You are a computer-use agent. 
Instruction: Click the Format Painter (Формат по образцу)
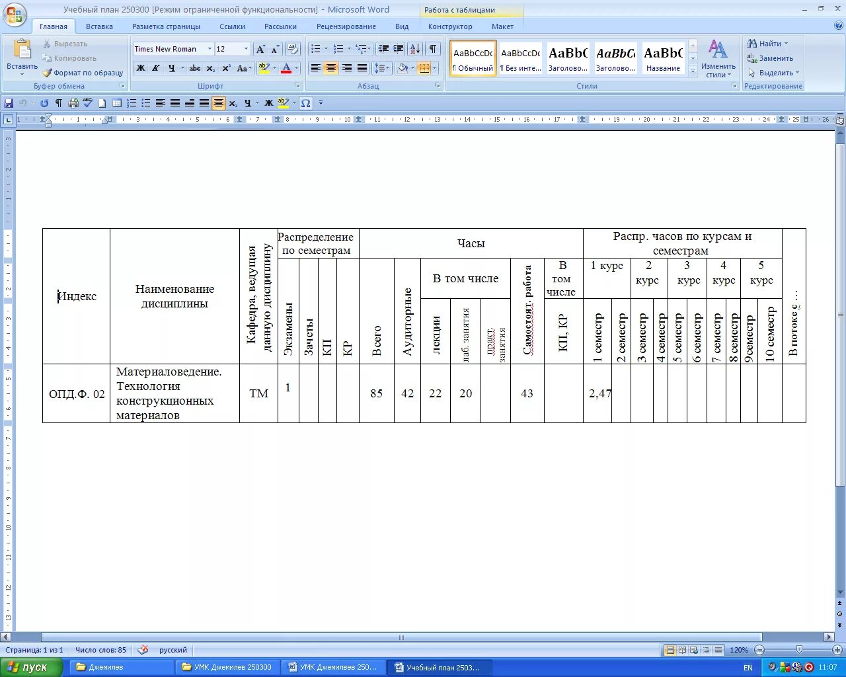(x=83, y=73)
